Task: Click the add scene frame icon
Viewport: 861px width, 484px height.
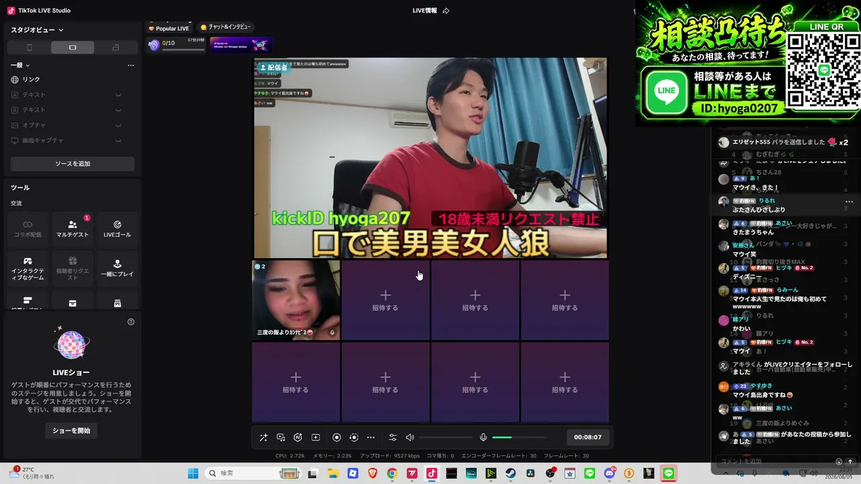Action: click(x=315, y=438)
